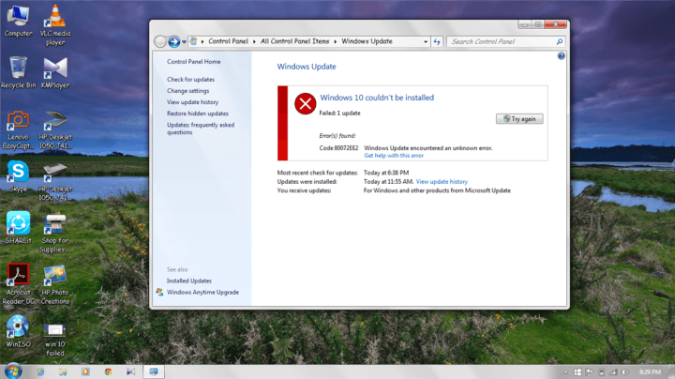Screen dimensions: 675x379
Task: Launch Google Chrome from taskbar
Action: (108, 371)
